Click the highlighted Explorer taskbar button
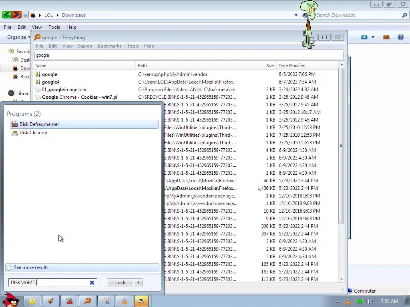Viewport: 410px width, 307px height. (141, 301)
